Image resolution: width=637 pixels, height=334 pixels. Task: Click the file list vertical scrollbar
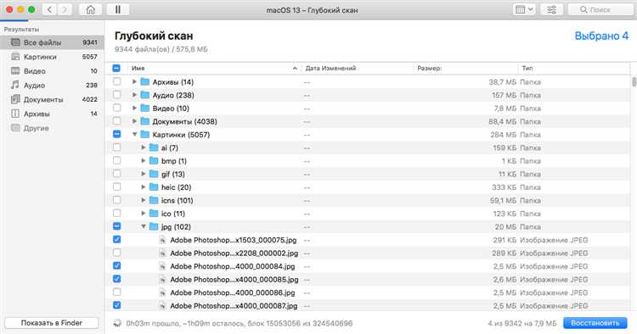(634, 82)
